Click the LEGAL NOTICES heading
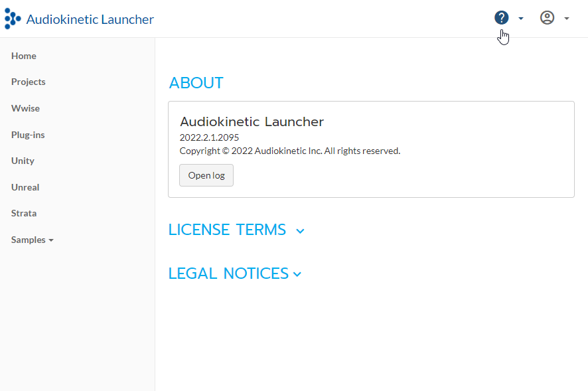 point(228,274)
